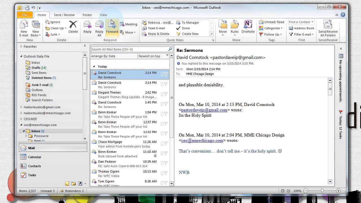
Task: Toggle the flag on the Elegant Themes message
Action: [166, 94]
